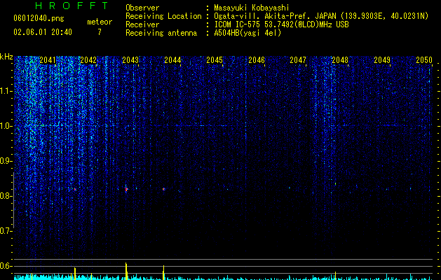This screenshot has width=441, height=280.
Task: Click the Receiving antenna label
Action: tap(161, 33)
